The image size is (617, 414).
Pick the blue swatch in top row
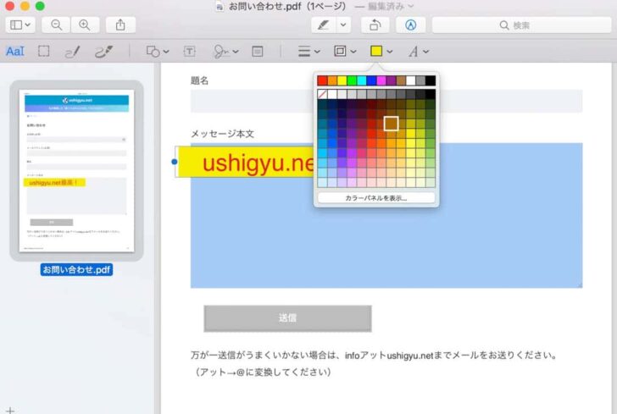[371, 80]
